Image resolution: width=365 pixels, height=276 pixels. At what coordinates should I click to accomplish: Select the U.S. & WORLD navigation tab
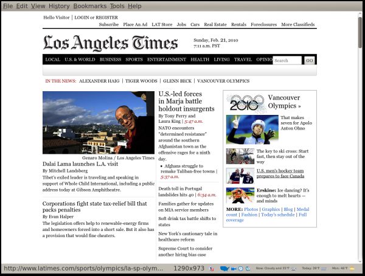tap(80, 60)
